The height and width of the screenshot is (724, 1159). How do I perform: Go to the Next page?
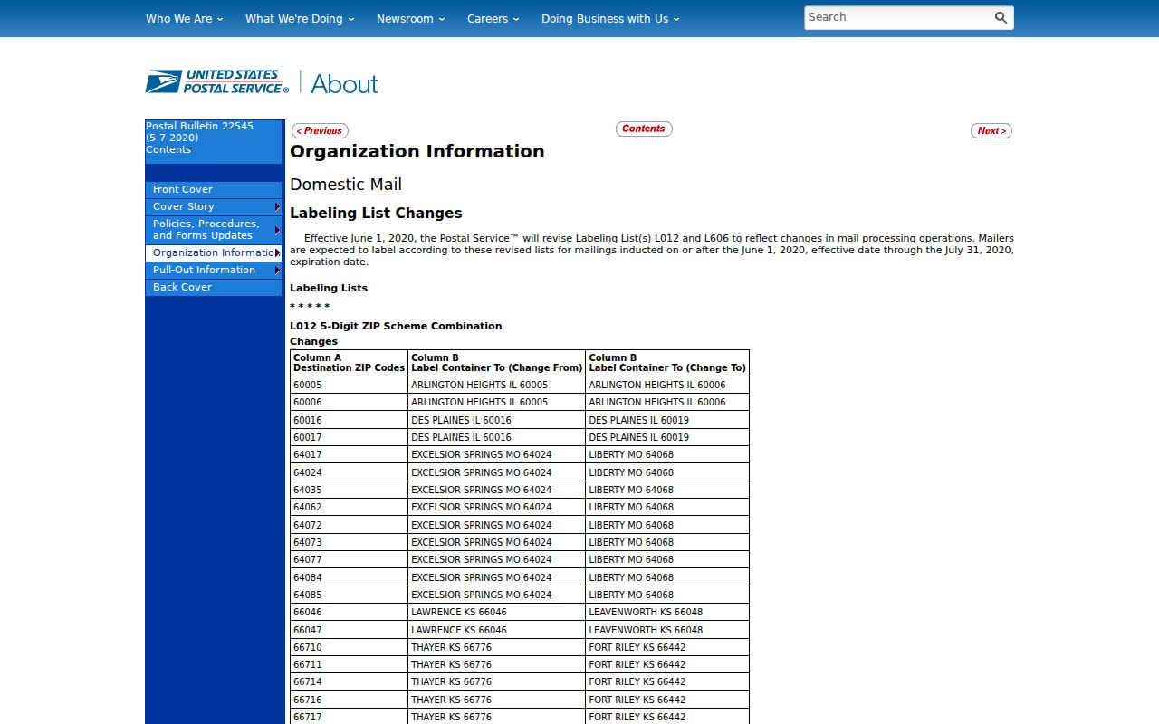point(991,130)
